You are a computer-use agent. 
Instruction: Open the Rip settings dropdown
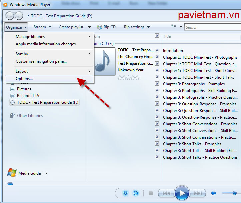point(137,27)
